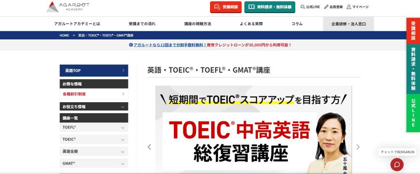Click the green 資料請求・無料体験 side tab

(413, 69)
